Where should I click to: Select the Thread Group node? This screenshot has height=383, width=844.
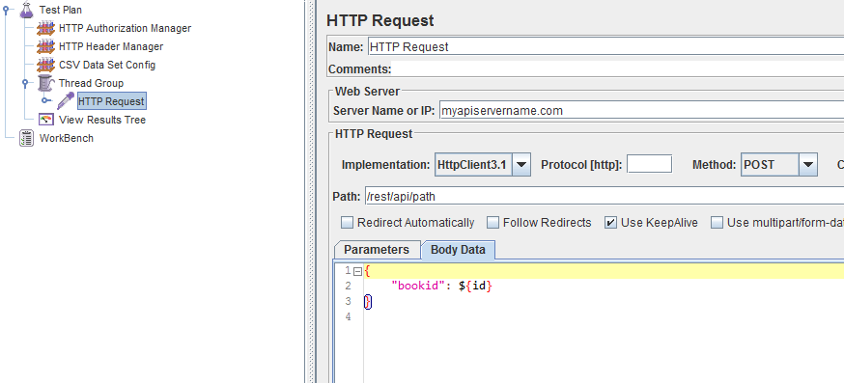point(91,83)
